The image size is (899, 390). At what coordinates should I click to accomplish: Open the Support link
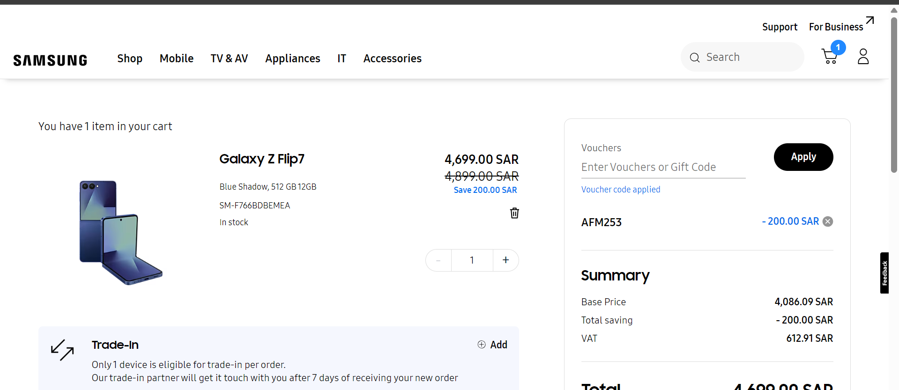(780, 27)
